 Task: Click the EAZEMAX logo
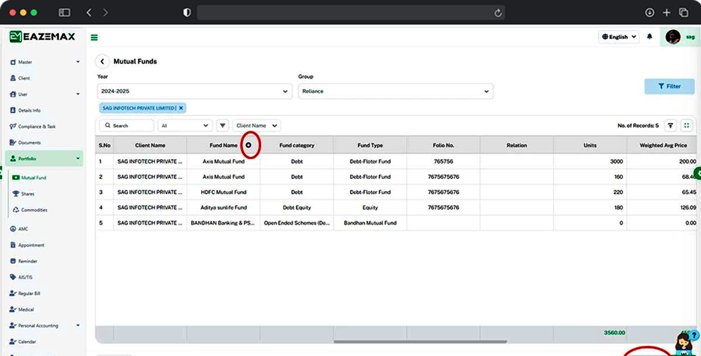(x=43, y=37)
